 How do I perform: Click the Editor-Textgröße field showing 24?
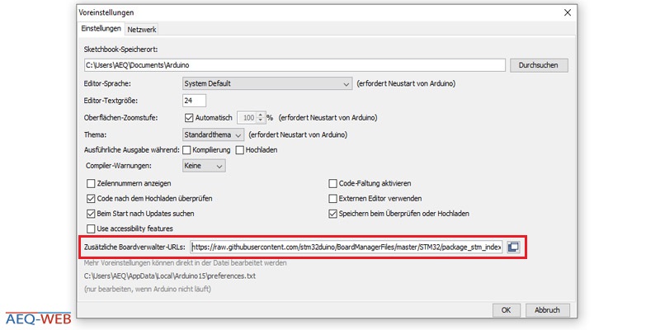(195, 101)
